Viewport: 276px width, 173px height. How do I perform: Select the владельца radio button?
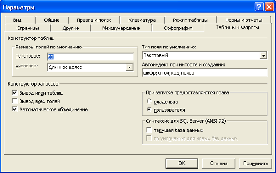pyautogui.click(x=149, y=101)
